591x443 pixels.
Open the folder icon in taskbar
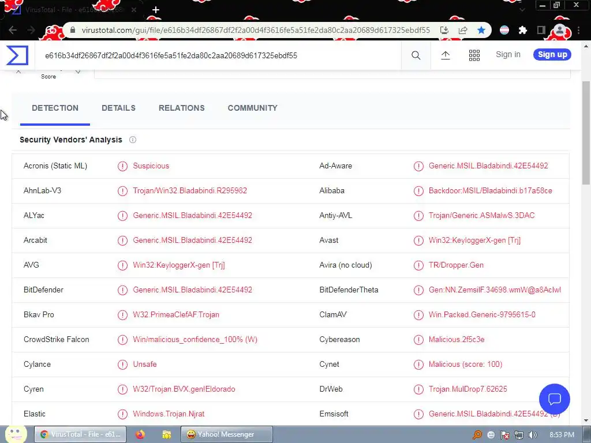(x=167, y=434)
